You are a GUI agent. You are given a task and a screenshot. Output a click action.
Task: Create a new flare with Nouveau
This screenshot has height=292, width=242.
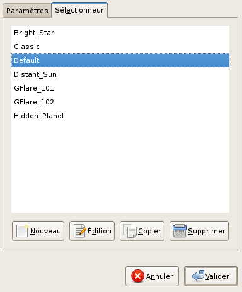[x=38, y=231]
